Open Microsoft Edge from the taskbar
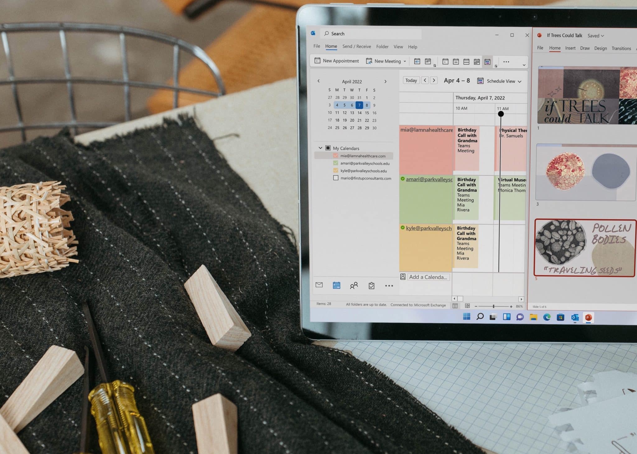This screenshot has height=454, width=637. point(546,317)
